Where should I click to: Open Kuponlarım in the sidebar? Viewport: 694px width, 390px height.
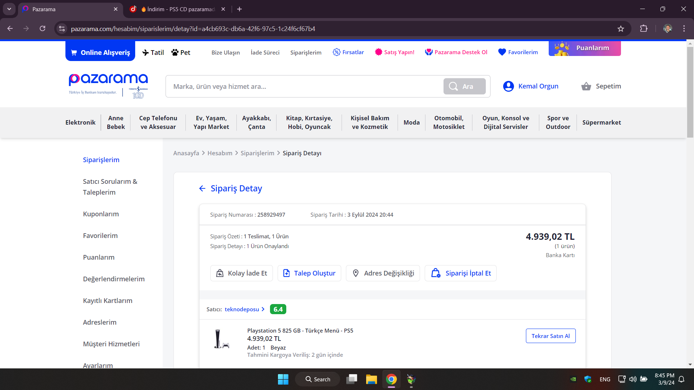click(x=101, y=214)
